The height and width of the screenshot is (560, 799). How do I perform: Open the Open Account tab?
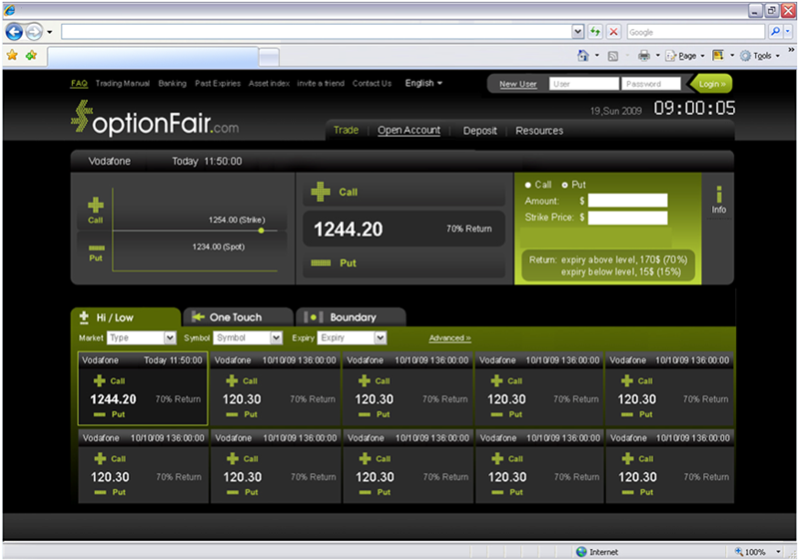(408, 131)
